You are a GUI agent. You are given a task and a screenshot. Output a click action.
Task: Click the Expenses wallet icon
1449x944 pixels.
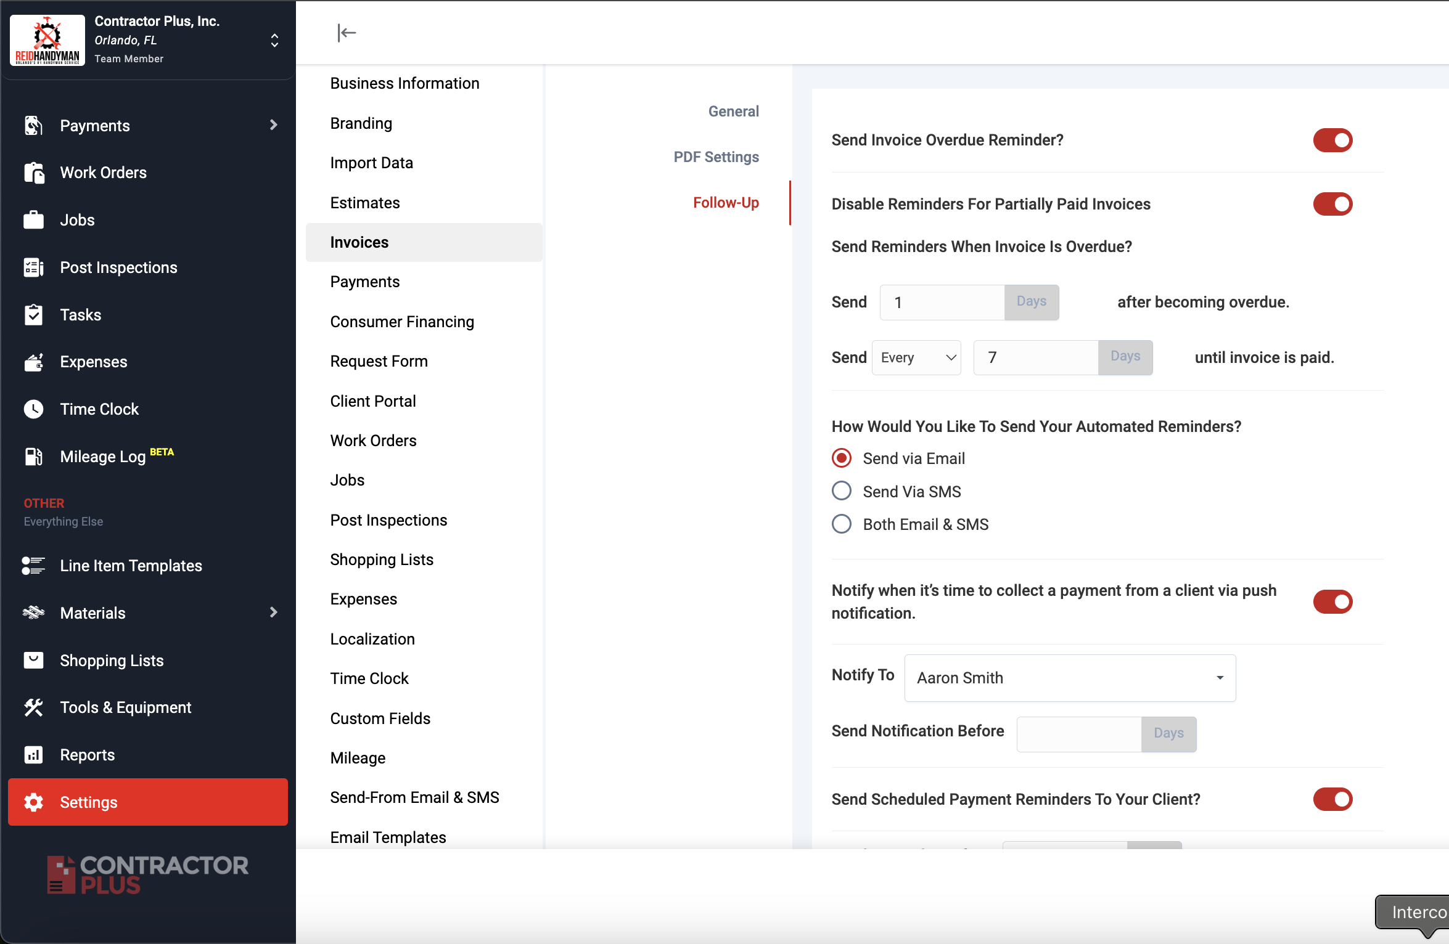pos(33,362)
